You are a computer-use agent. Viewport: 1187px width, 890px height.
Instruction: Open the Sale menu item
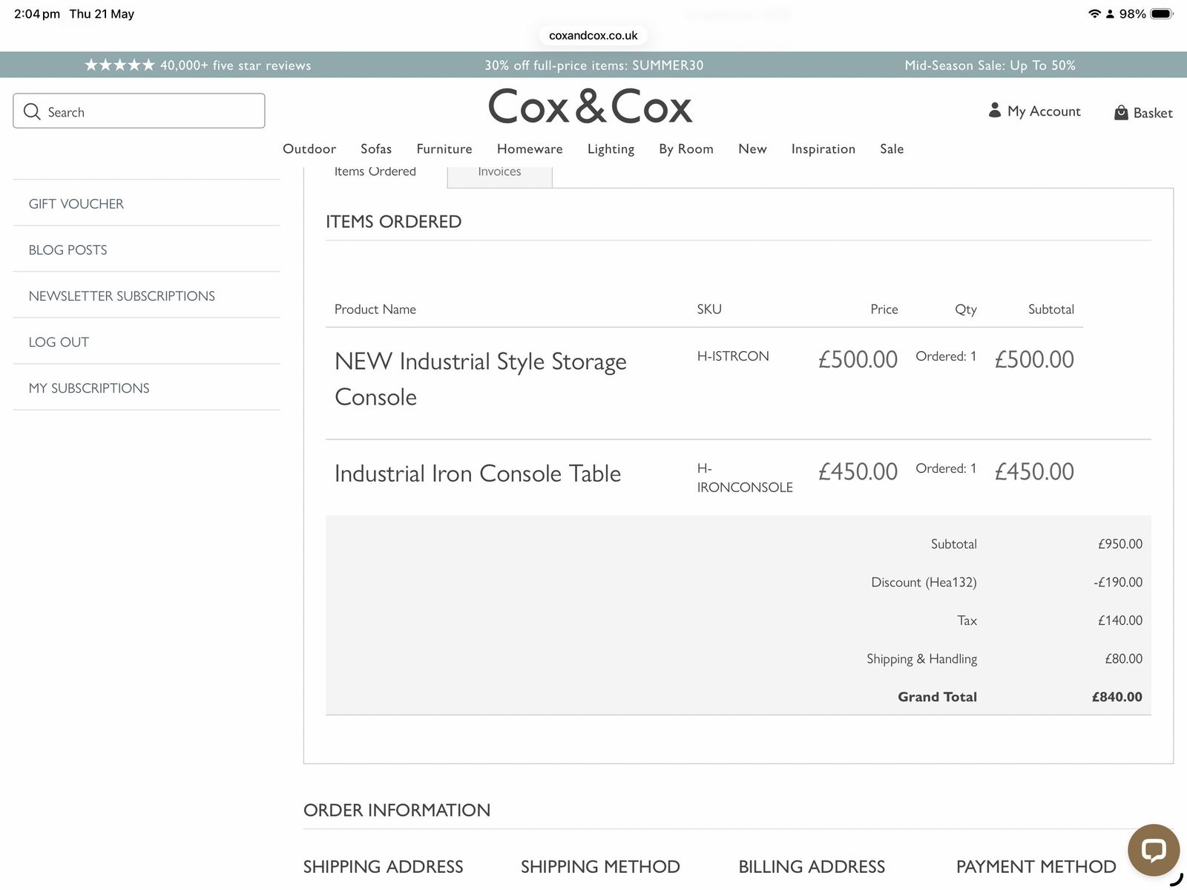tap(892, 148)
